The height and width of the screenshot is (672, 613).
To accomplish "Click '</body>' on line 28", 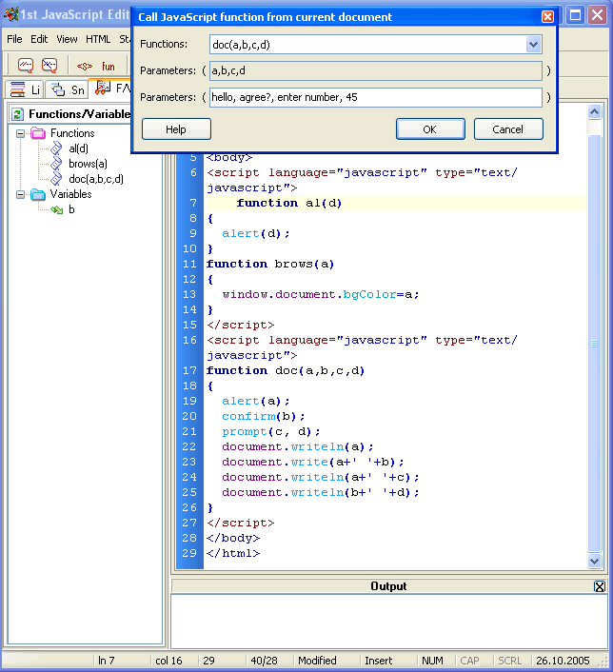I will pyautogui.click(x=233, y=538).
